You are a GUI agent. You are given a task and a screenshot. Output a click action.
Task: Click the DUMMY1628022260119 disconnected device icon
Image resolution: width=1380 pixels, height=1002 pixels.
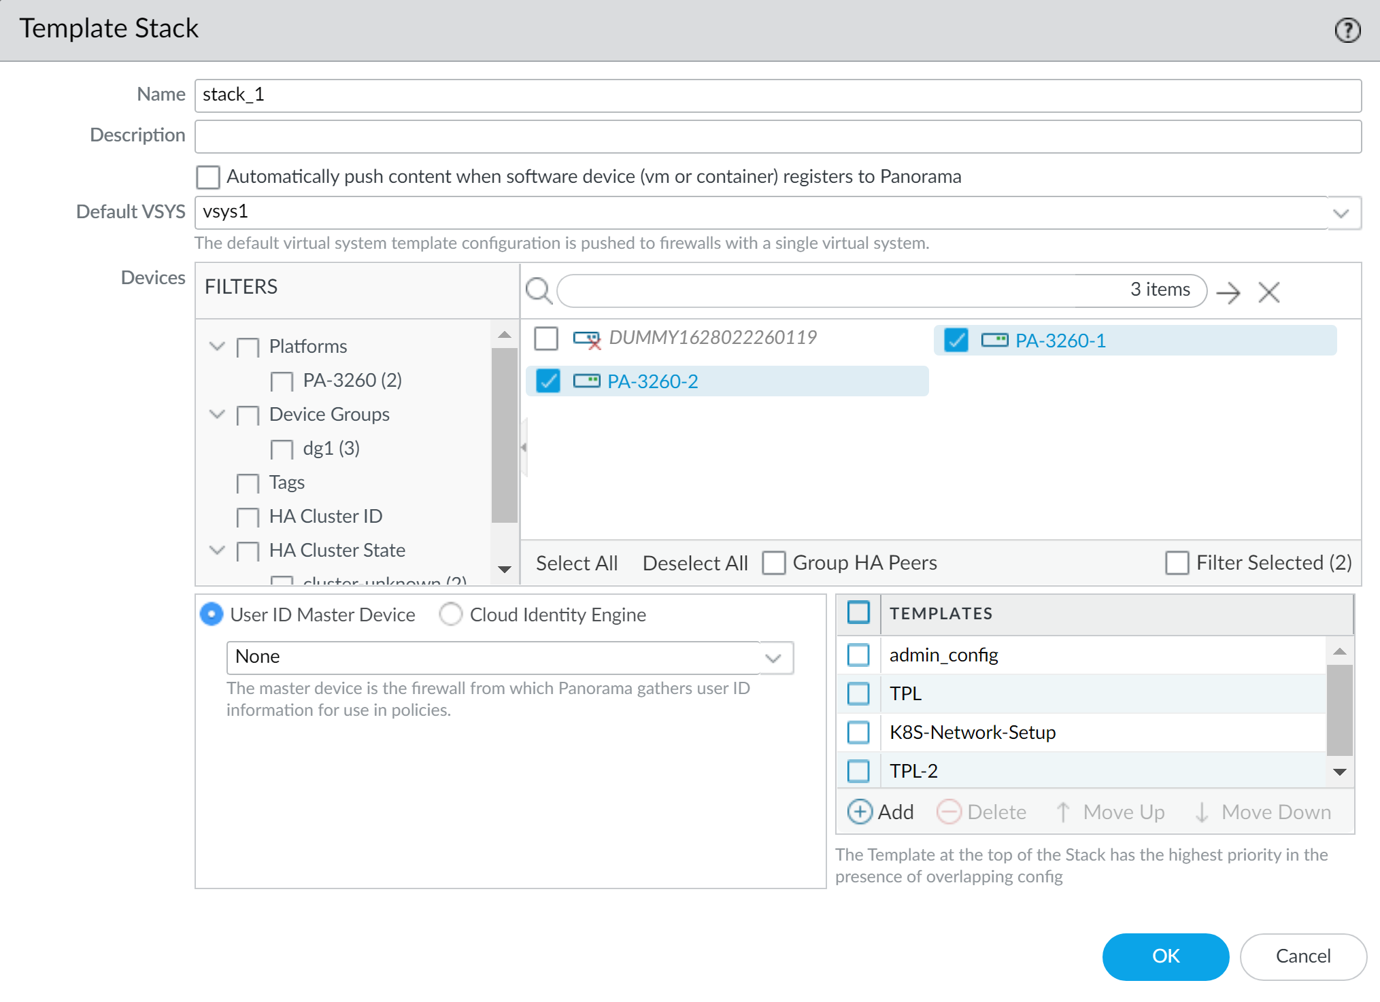[586, 339]
